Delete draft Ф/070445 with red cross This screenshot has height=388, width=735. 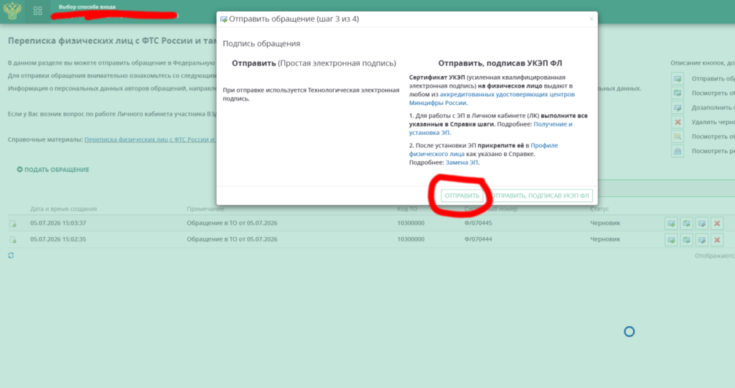coord(717,223)
